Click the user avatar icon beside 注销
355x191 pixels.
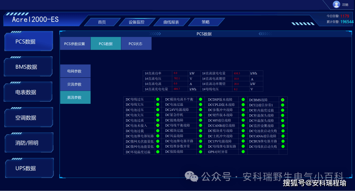[337, 4]
